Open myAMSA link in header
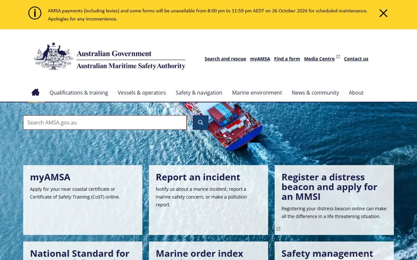The height and width of the screenshot is (260, 417). 260,59
